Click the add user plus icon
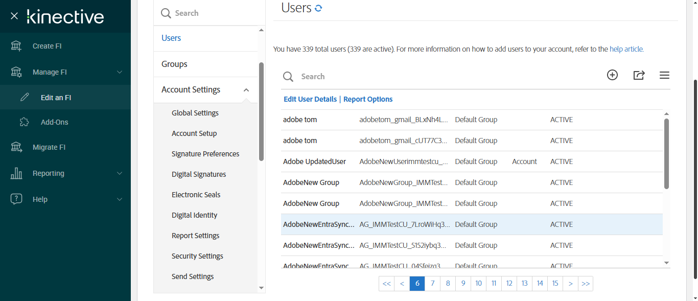Image resolution: width=698 pixels, height=301 pixels. click(612, 75)
